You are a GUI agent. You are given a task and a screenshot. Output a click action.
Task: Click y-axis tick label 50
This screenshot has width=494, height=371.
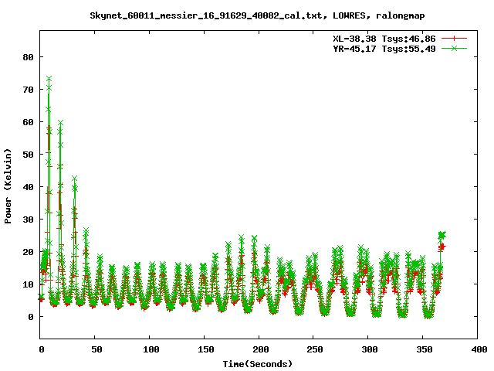point(28,155)
